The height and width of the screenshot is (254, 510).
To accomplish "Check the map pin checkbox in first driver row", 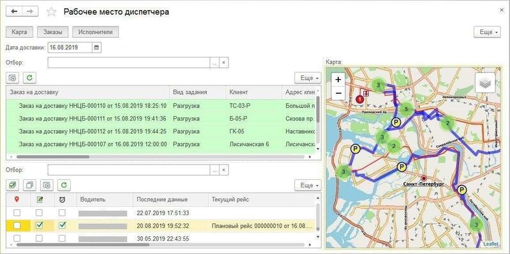I will pyautogui.click(x=17, y=213).
